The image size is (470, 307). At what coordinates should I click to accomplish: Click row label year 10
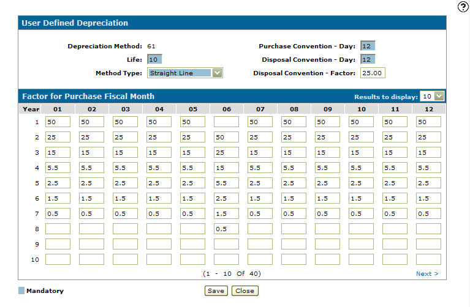[x=35, y=259]
